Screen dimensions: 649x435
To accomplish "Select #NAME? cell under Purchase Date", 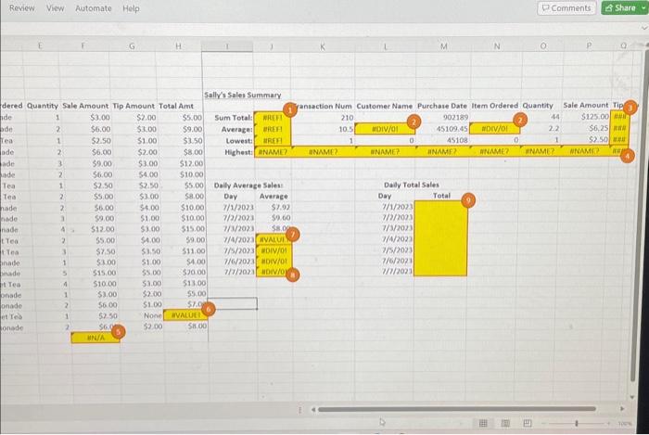I will coord(442,151).
